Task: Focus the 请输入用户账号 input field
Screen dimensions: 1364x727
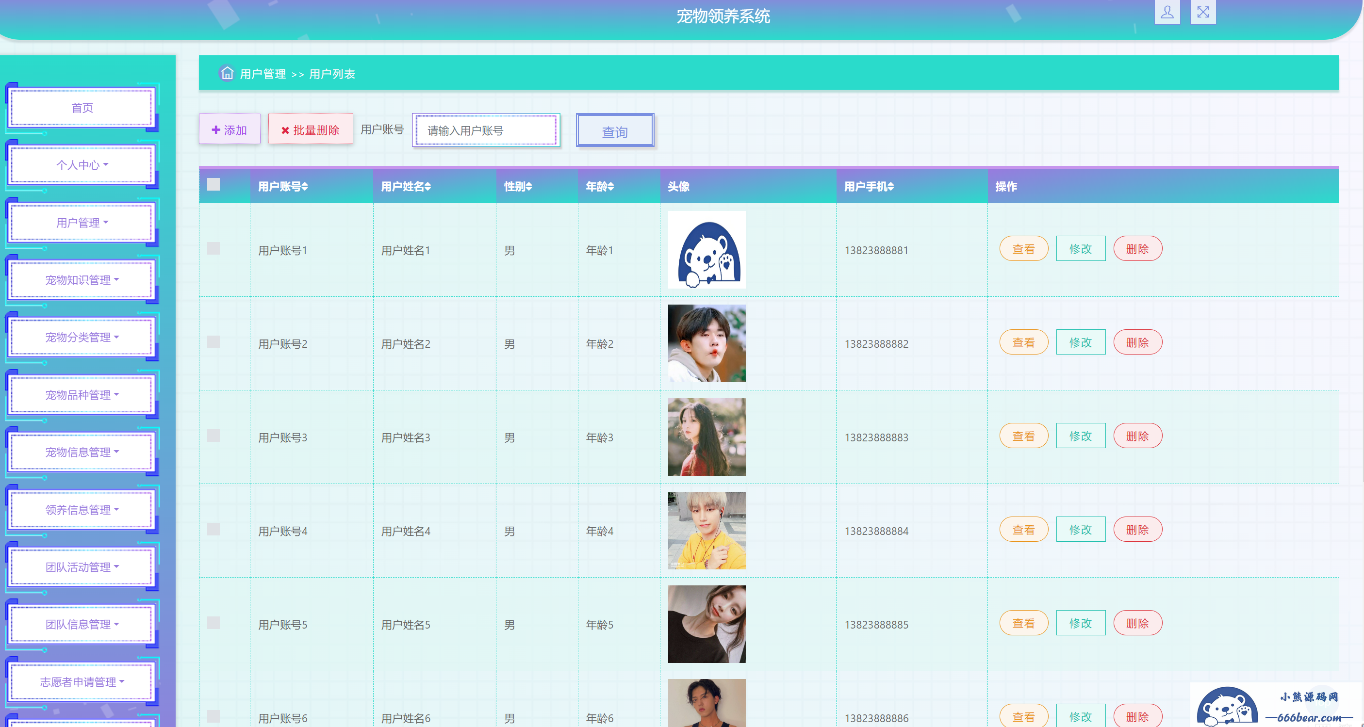Action: coord(486,130)
